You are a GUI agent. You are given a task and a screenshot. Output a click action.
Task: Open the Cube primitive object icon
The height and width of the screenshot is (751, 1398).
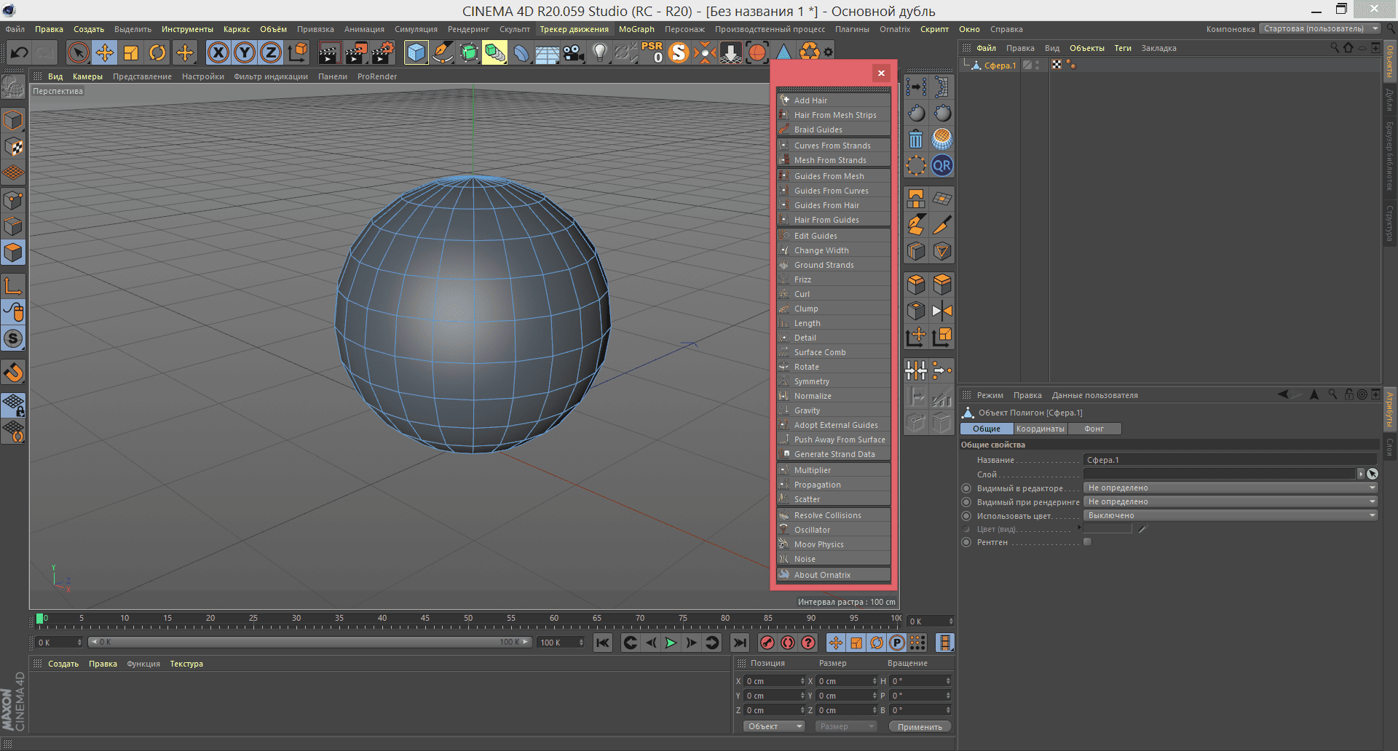tap(416, 52)
